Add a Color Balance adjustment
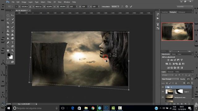 (x=170, y=64)
